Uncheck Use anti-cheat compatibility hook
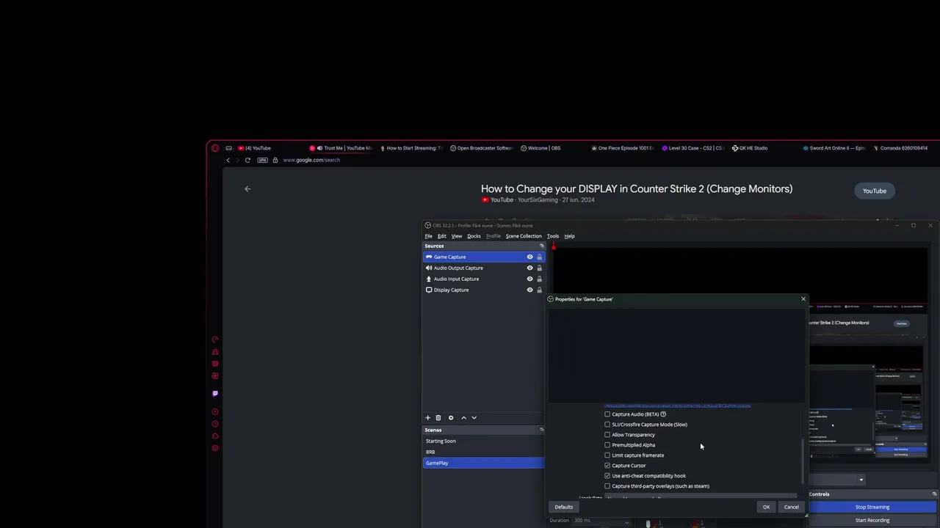 (607, 476)
